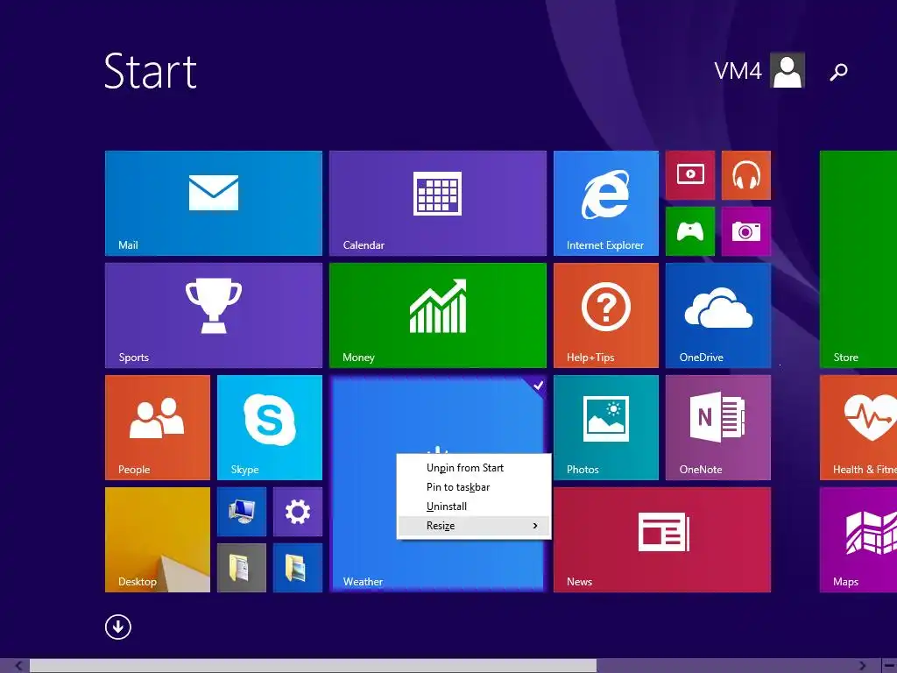Viewport: 897px width, 673px height.
Task: Expand the Resize submenu arrow
Action: pos(535,526)
